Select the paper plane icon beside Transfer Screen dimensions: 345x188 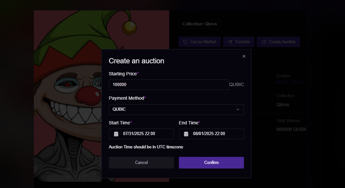231,42
